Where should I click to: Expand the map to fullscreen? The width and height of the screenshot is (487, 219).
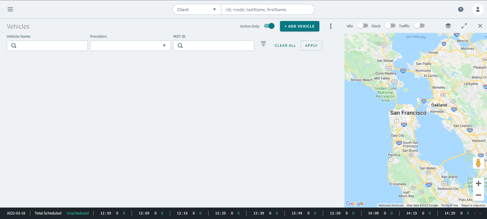click(x=464, y=26)
